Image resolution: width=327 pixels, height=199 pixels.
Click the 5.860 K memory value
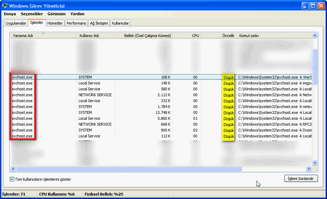point(164,118)
